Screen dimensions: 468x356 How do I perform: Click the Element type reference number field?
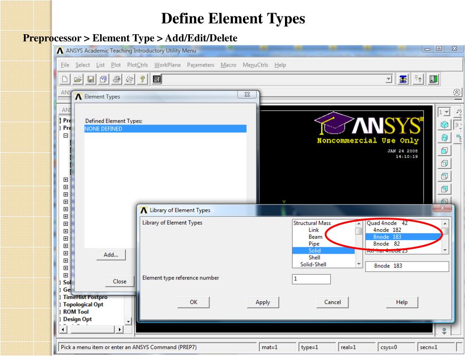point(311,279)
